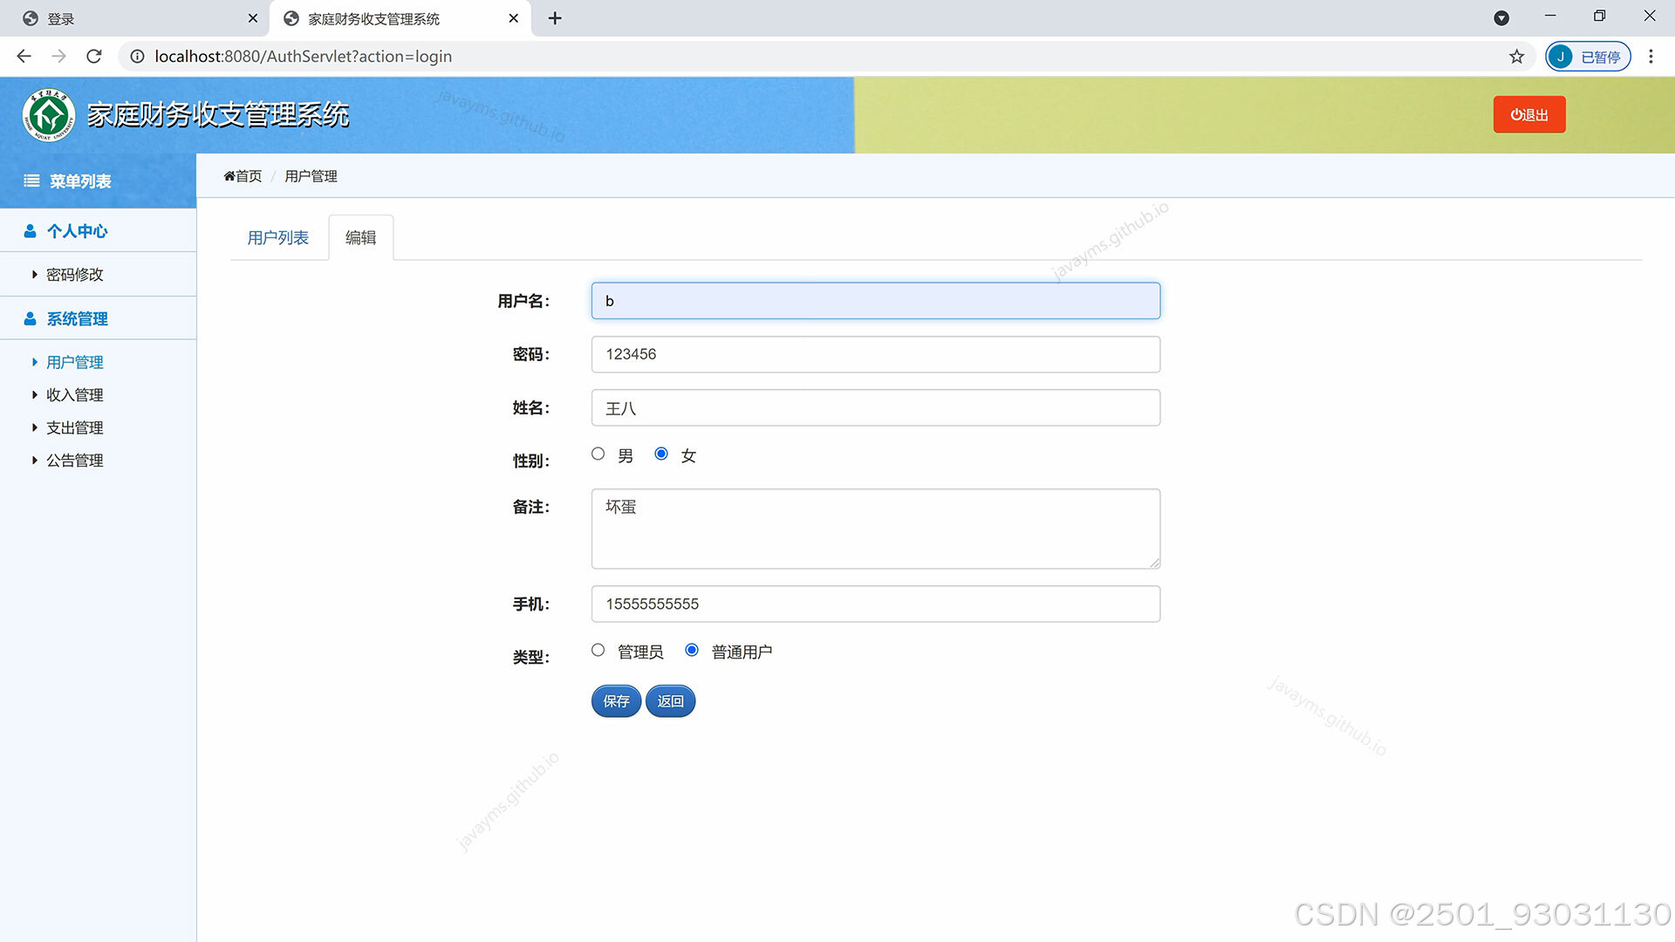Select the 男 gender radio button

(x=598, y=454)
